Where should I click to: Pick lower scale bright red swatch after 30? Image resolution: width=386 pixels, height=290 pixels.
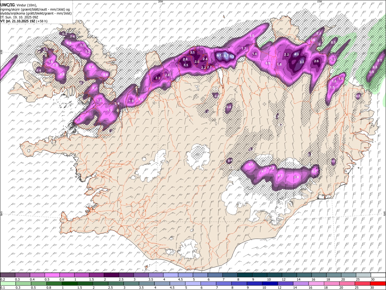click(x=378, y=283)
